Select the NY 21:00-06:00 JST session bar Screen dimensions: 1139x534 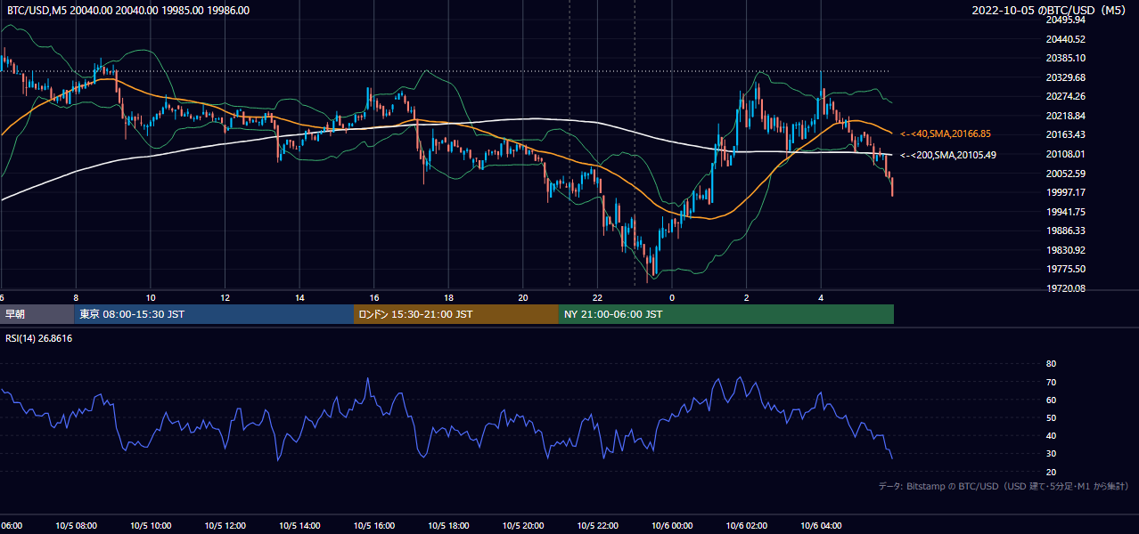point(726,314)
